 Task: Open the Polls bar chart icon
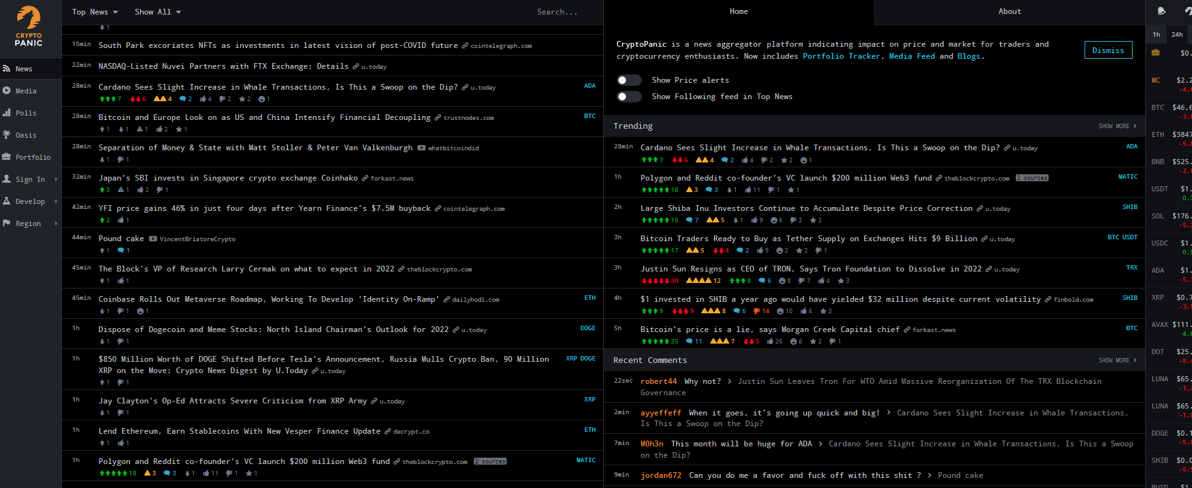(x=7, y=112)
